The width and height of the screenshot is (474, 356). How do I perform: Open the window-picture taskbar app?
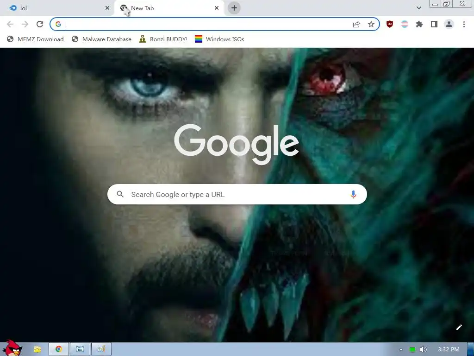coord(80,350)
